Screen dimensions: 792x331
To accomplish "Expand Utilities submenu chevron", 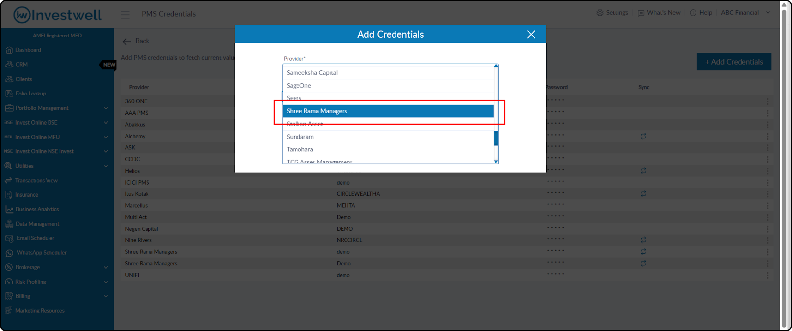I will (106, 166).
